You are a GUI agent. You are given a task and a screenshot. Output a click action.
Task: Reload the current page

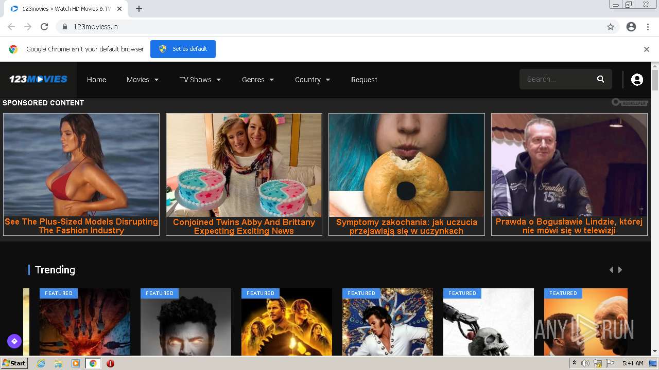(44, 27)
